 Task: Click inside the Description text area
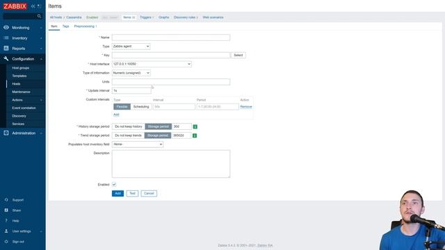[x=171, y=164]
